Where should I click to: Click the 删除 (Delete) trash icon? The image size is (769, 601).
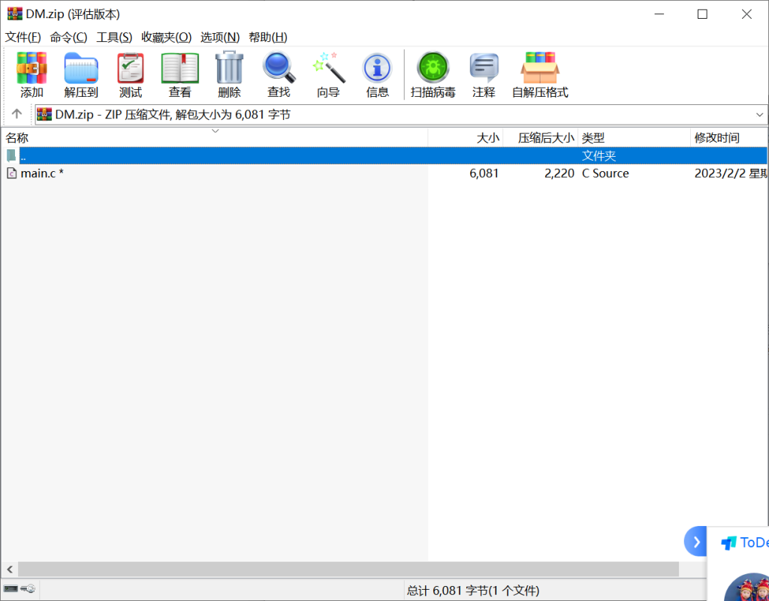pyautogui.click(x=229, y=74)
